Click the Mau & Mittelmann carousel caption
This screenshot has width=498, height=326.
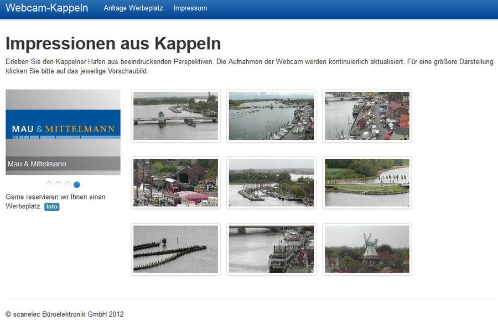click(37, 164)
